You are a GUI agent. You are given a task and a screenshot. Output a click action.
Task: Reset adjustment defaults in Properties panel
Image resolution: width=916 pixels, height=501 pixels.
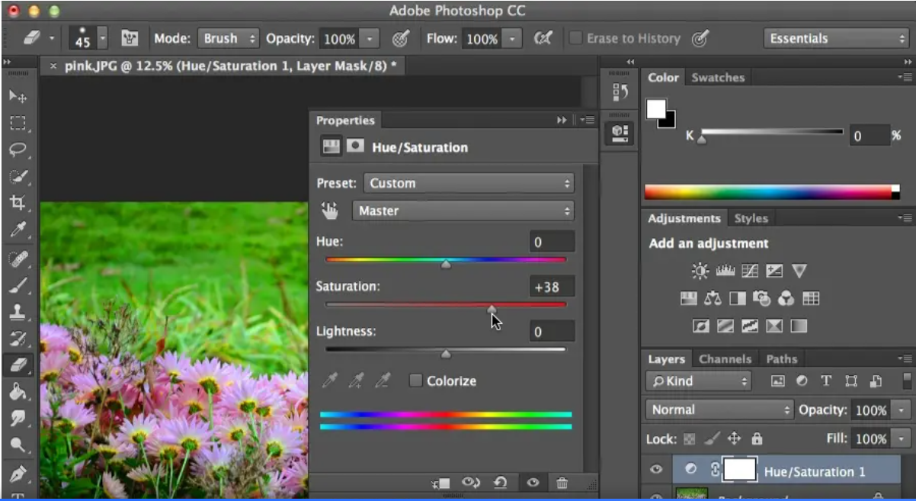point(500,483)
